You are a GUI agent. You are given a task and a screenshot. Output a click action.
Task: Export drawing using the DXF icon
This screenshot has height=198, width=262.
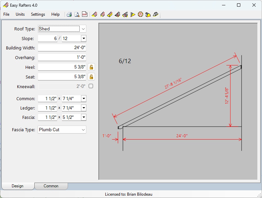click(x=85, y=14)
